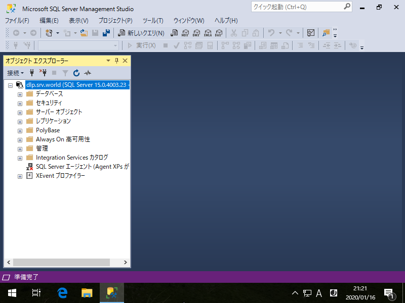Select the dlp.srv.world server name row
The width and height of the screenshot is (405, 303).
77,85
